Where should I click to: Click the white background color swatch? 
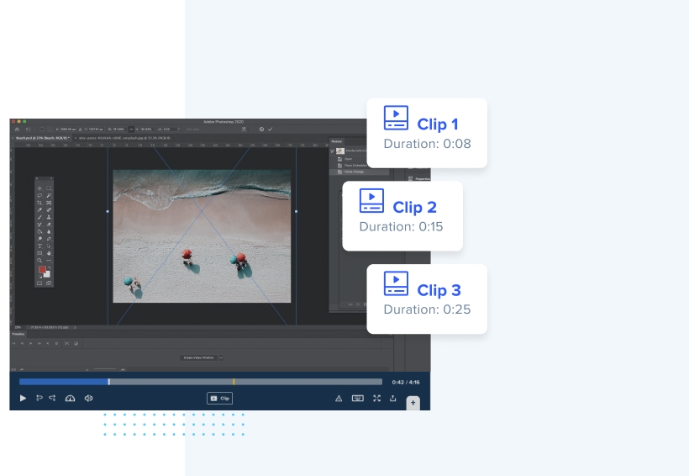pyautogui.click(x=47, y=274)
